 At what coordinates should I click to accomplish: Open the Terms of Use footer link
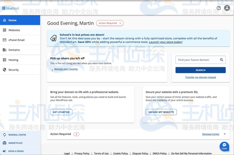[101, 153]
